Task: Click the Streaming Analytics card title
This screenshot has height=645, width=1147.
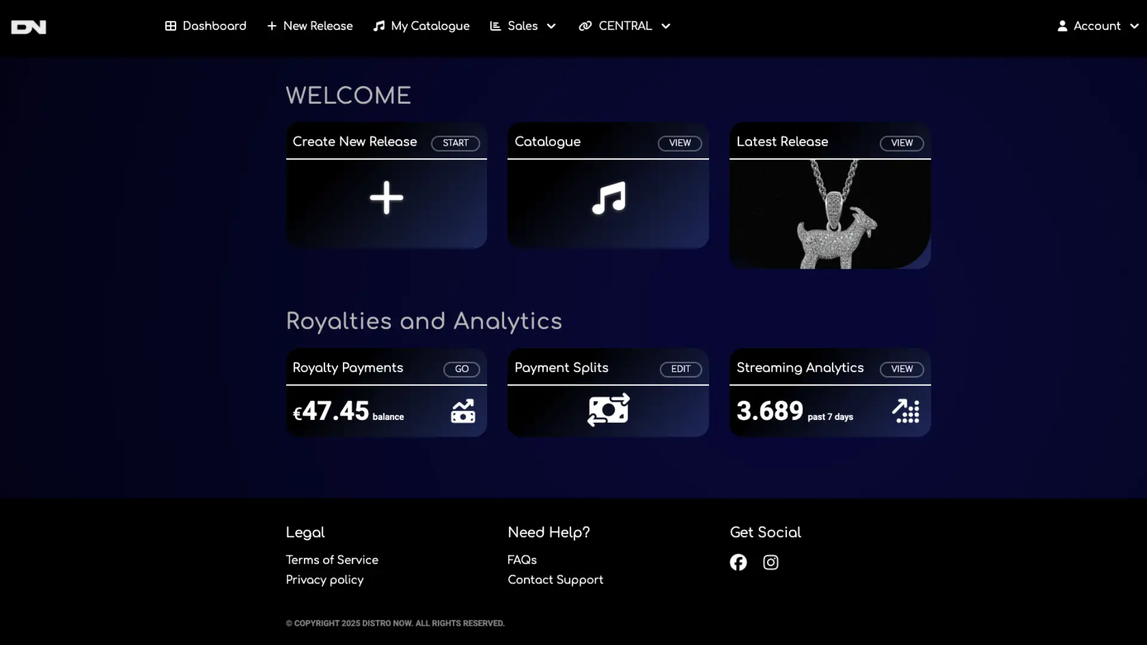Action: pyautogui.click(x=801, y=368)
